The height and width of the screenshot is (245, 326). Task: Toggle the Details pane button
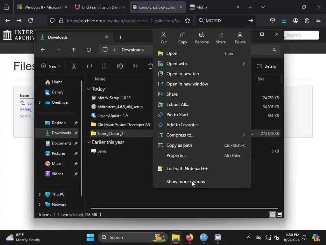click(x=266, y=66)
